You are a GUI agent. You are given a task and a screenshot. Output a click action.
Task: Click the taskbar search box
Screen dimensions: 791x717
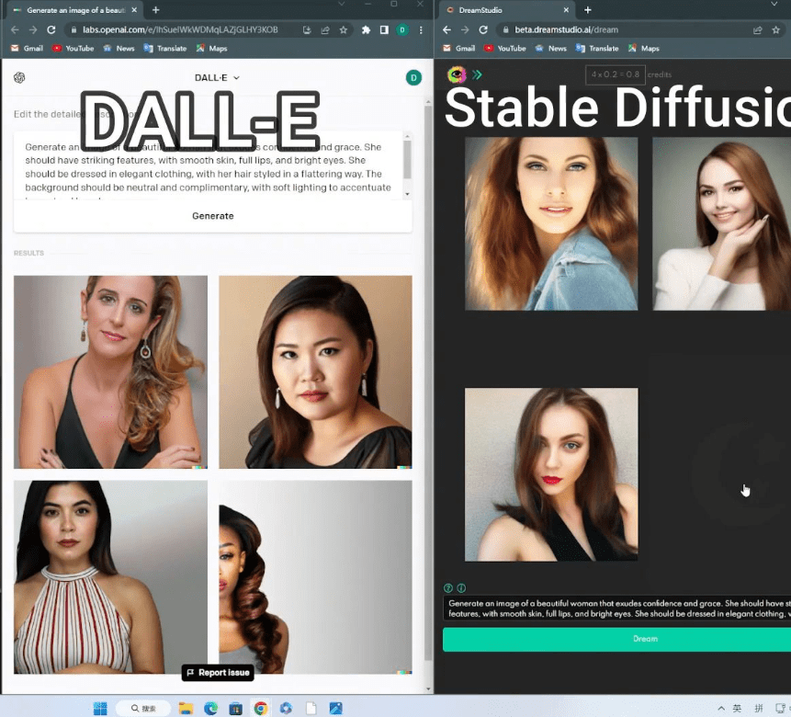coord(143,709)
